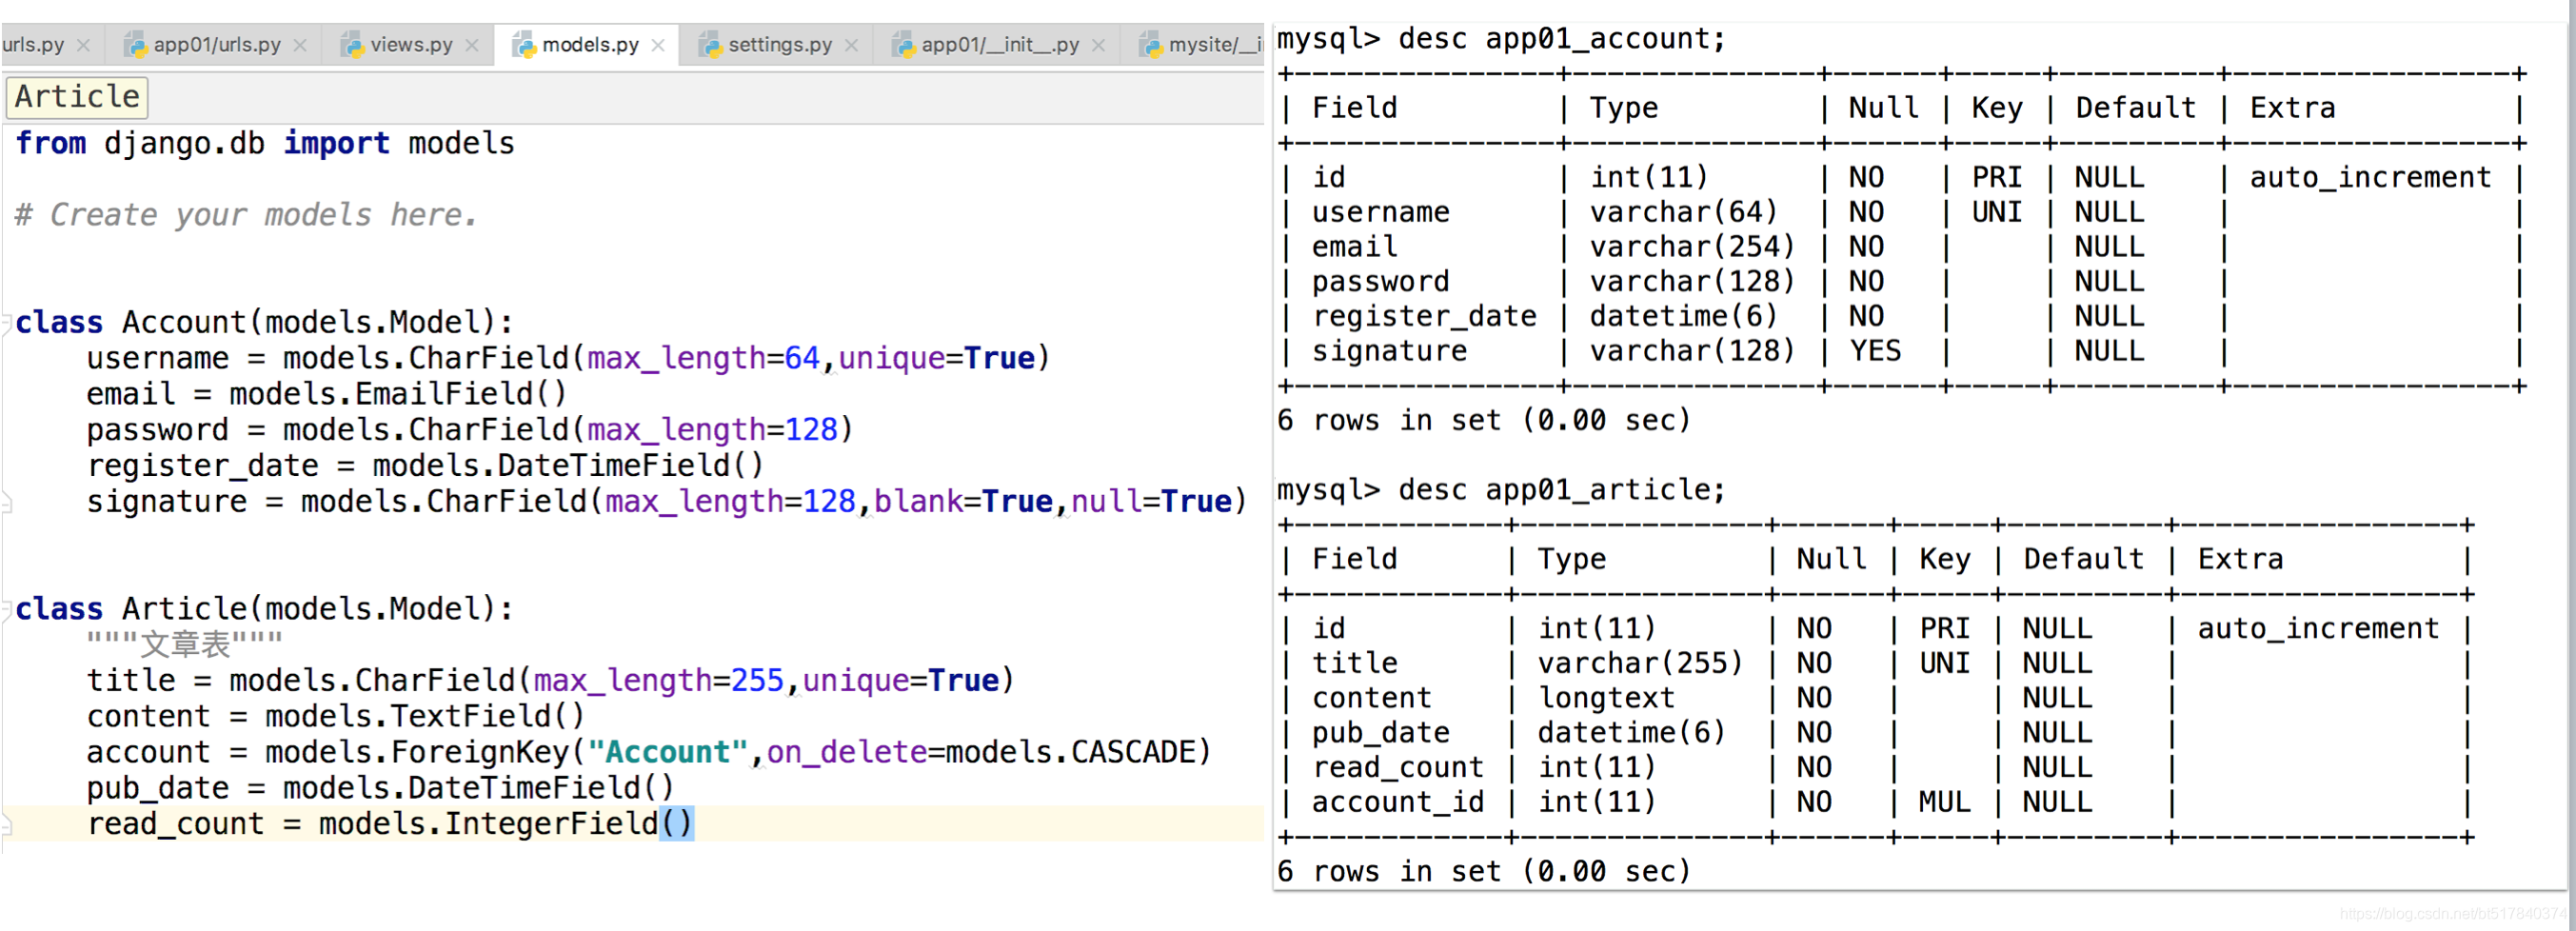The width and height of the screenshot is (2576, 931).
Task: Click Python file icon on models.py tab
Action: tap(524, 45)
